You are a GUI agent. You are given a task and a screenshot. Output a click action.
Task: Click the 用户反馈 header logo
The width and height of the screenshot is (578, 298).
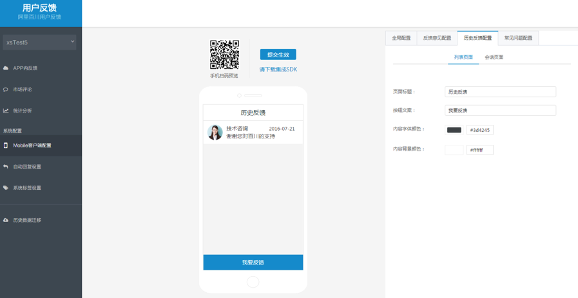(x=39, y=8)
